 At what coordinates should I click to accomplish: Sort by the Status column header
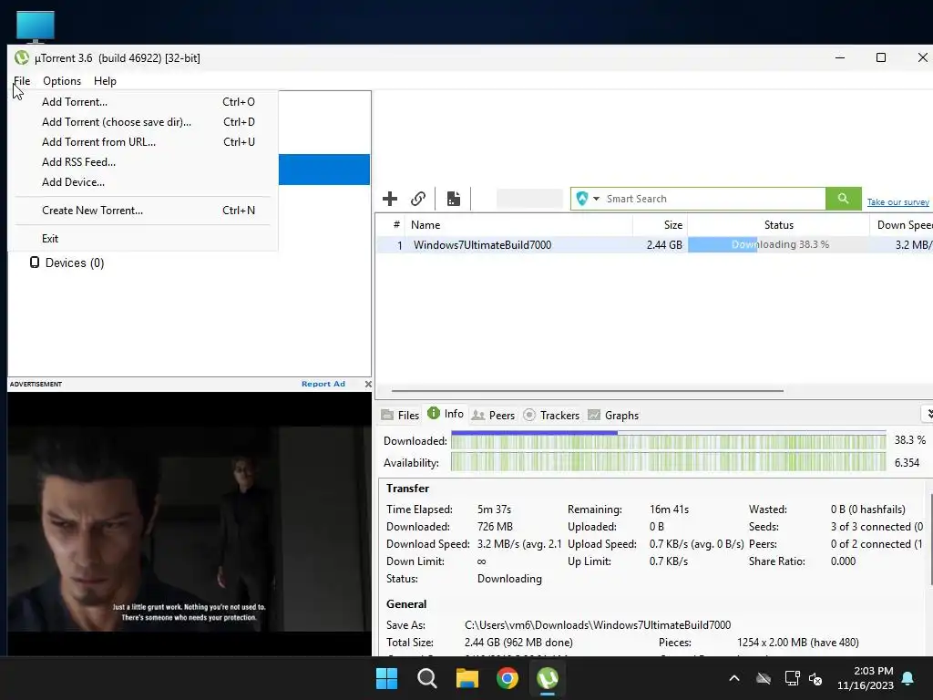[778, 225]
